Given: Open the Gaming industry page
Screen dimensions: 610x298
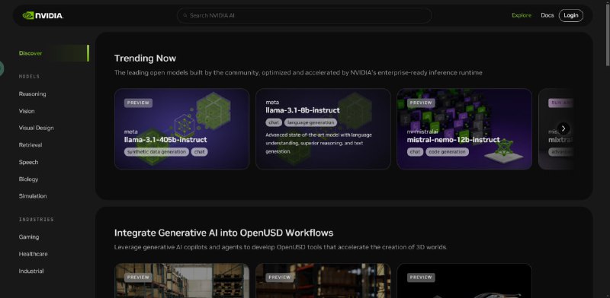Looking at the screenshot, I should coord(29,236).
